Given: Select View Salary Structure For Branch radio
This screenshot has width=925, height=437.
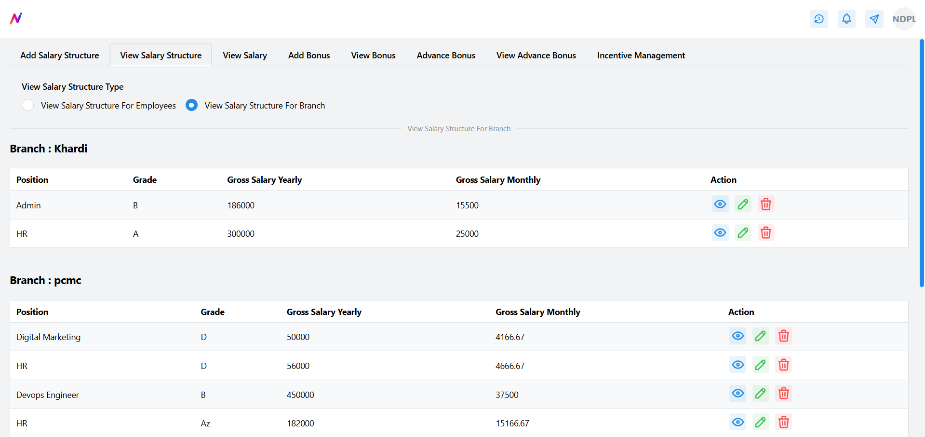Looking at the screenshot, I should point(191,105).
